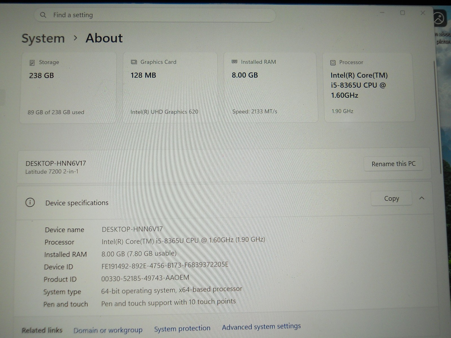This screenshot has width=451, height=338.
Task: Click the search magnifier icon
Action: [x=43, y=15]
